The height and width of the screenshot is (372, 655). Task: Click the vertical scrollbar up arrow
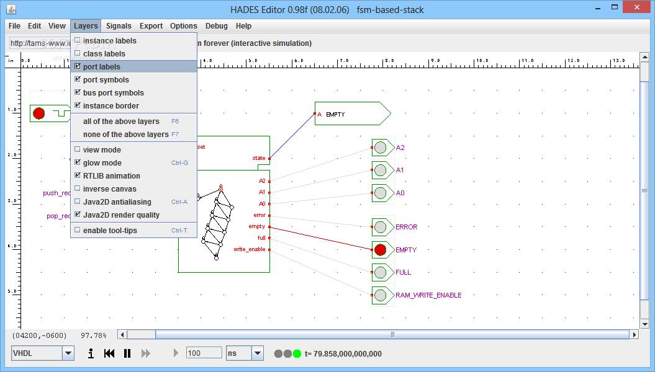(644, 57)
